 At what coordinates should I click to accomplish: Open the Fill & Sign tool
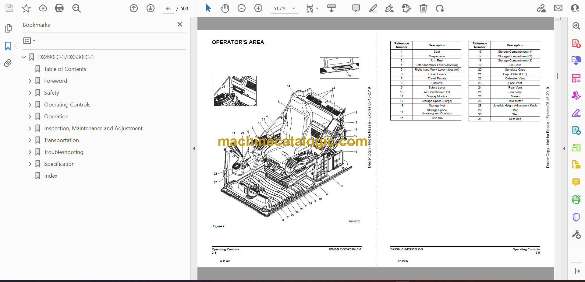[x=576, y=113]
